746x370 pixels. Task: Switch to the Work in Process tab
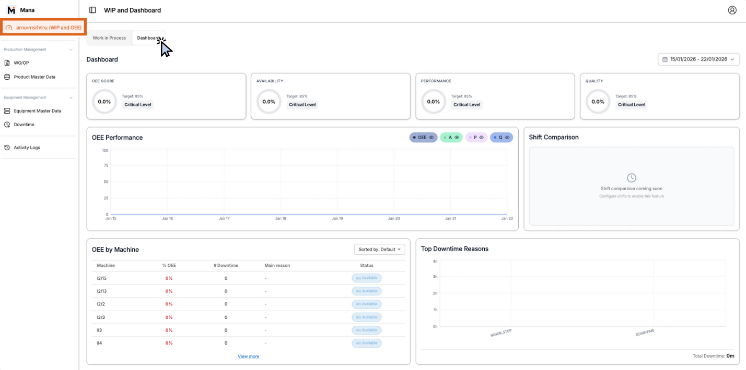[109, 38]
